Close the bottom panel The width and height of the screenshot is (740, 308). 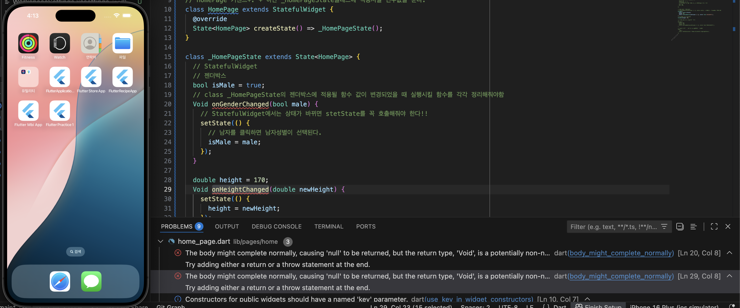point(728,226)
